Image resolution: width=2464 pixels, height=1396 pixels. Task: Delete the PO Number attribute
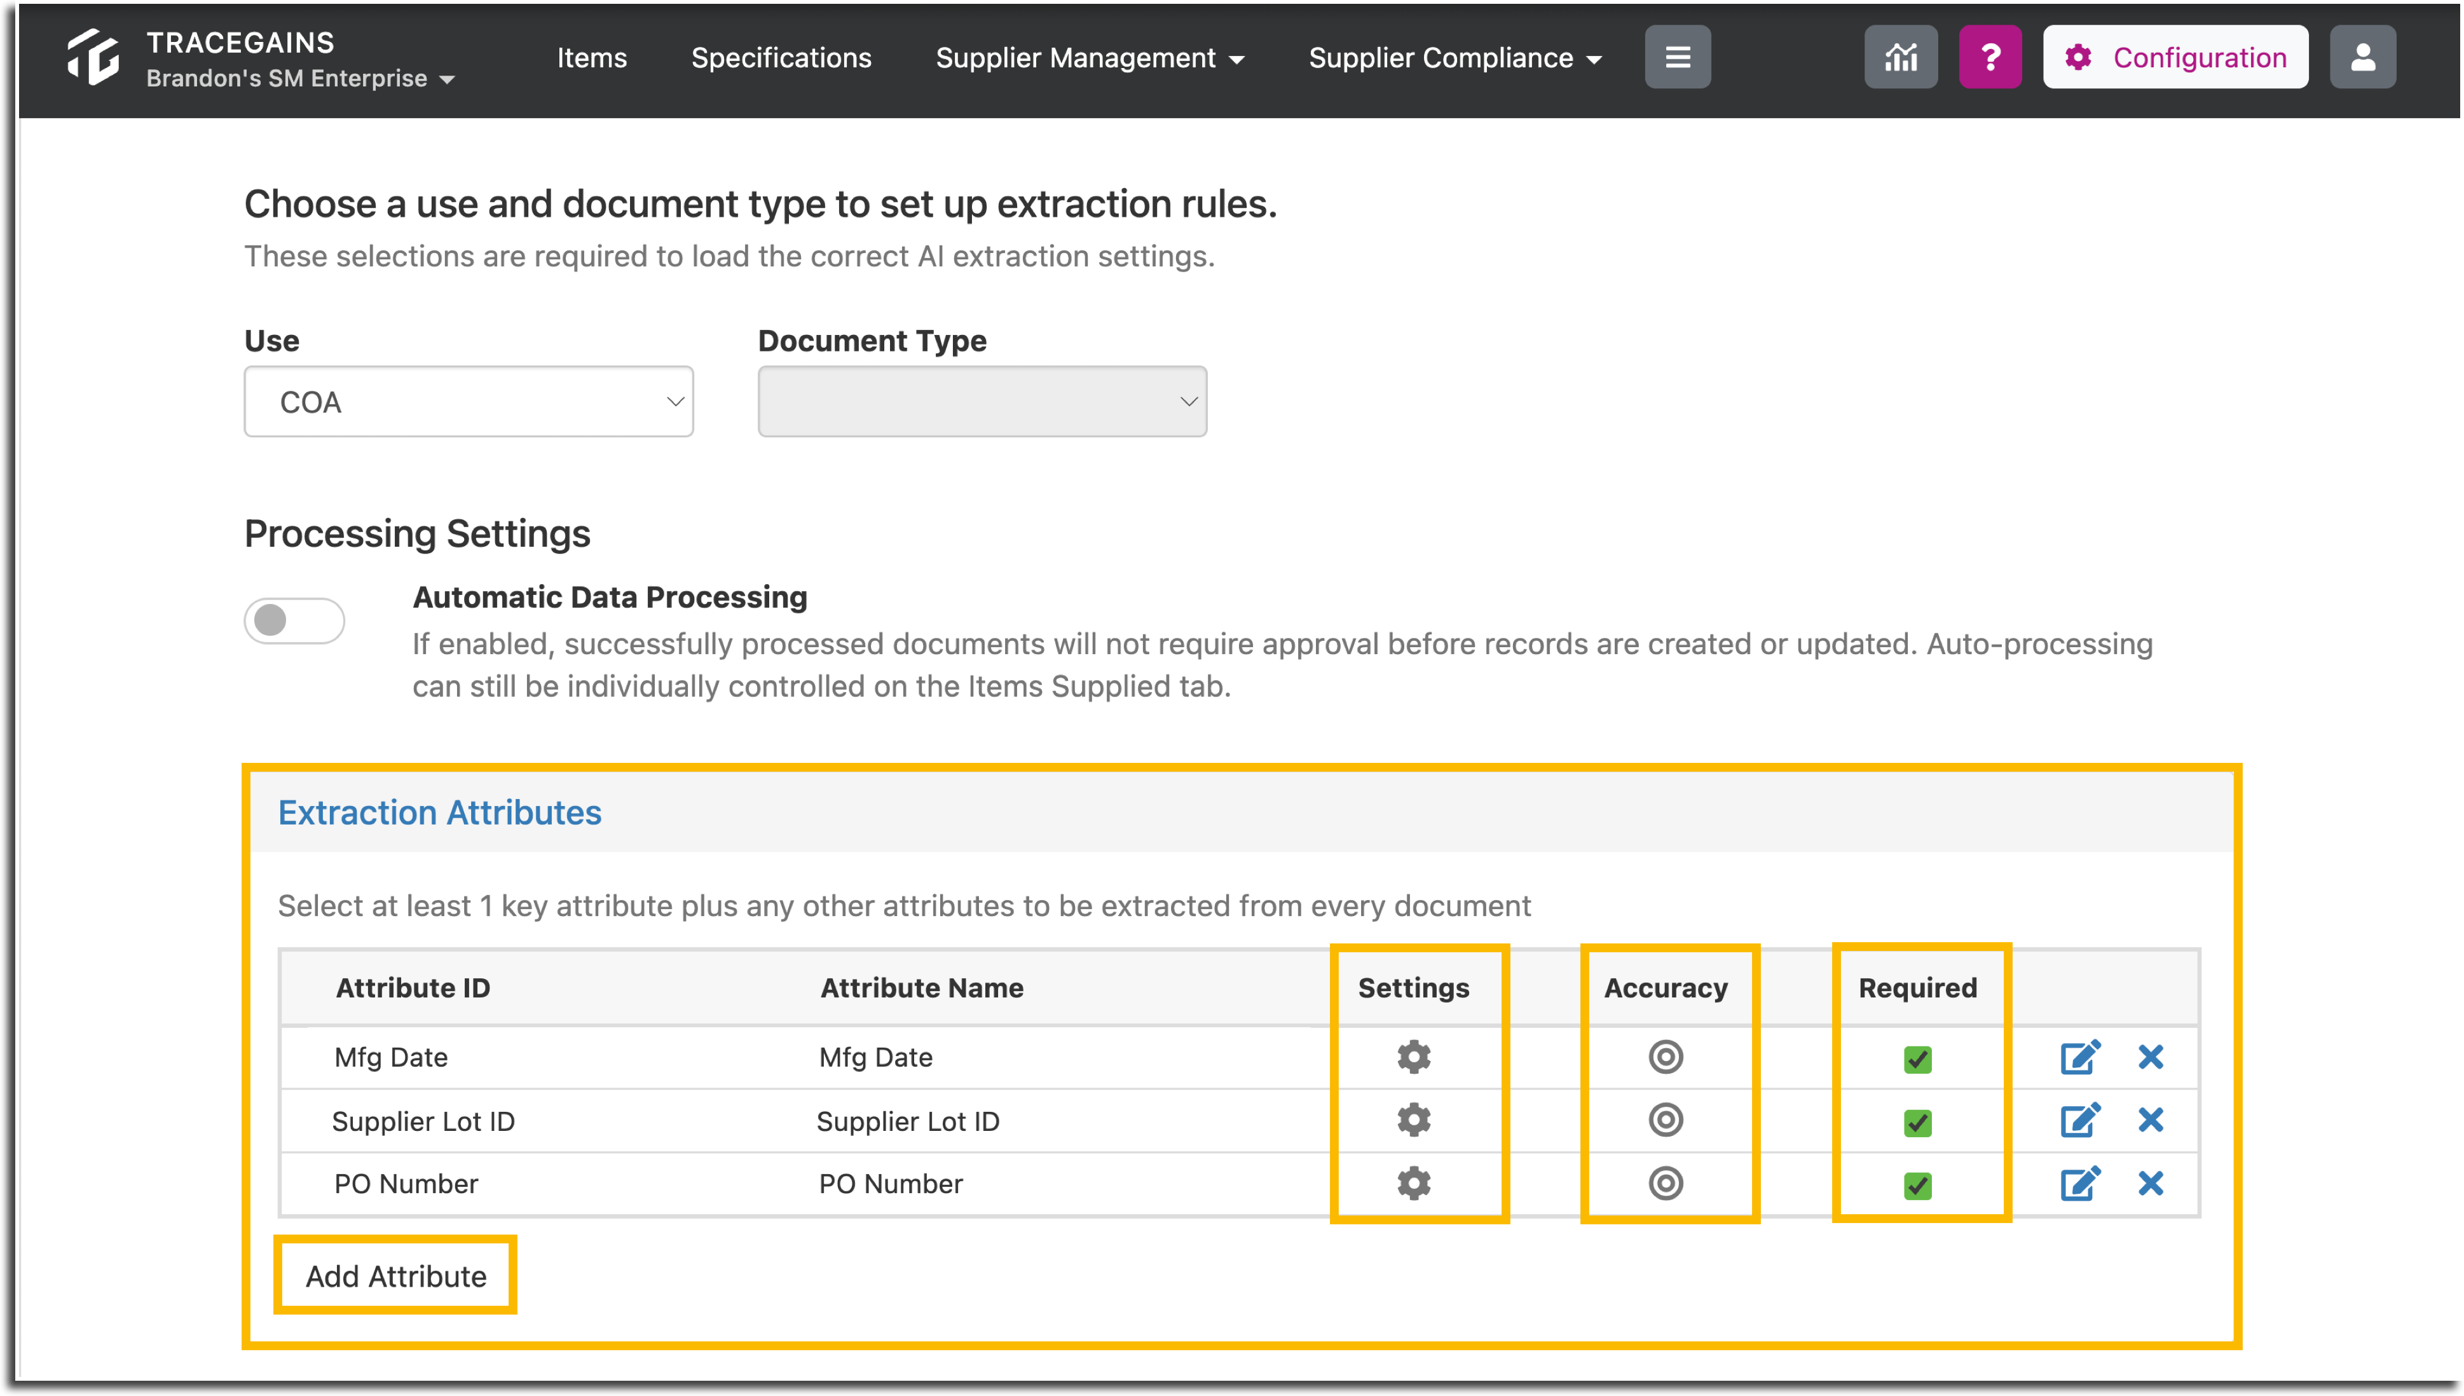pos(2151,1183)
